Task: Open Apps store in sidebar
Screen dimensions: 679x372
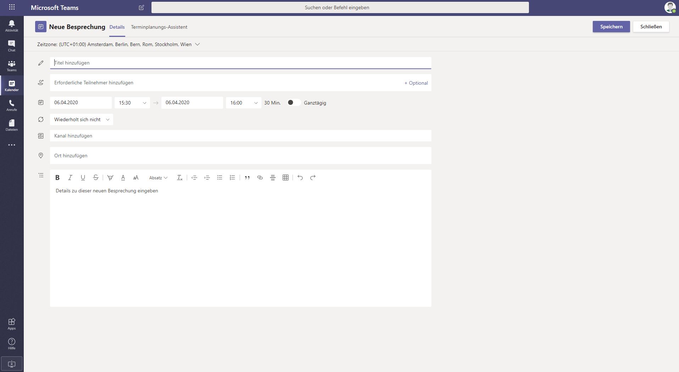Action: pos(12,324)
